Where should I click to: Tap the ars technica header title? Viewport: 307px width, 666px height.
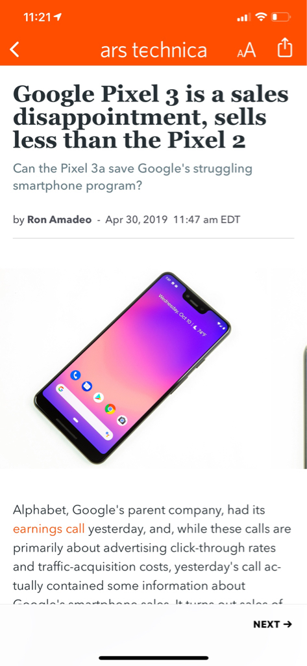point(153,50)
